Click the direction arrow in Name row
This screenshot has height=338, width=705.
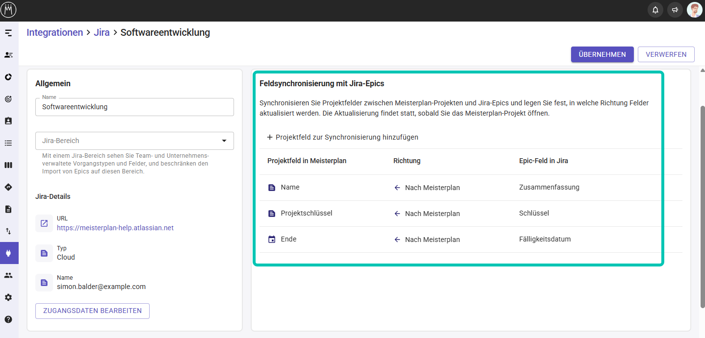397,188
